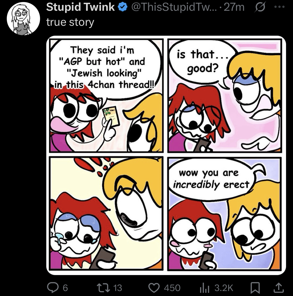
Task: Open the first comic panel about 4chan thread
Action: pyautogui.click(x=106, y=95)
